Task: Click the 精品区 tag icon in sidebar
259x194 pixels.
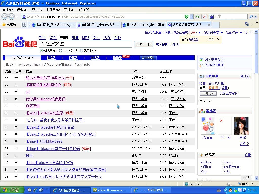Action: [201, 155]
